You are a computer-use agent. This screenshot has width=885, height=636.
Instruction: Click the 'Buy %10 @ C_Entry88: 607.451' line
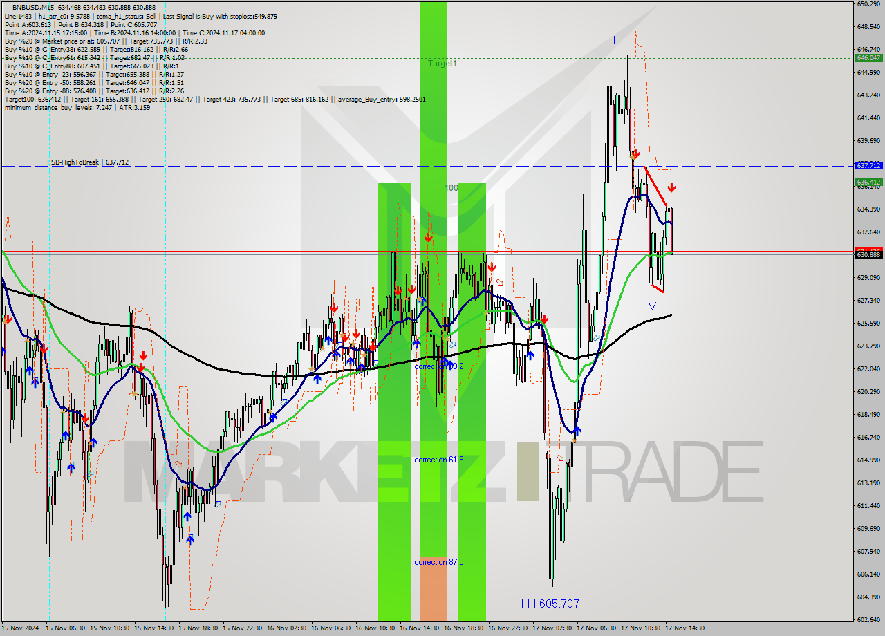(92, 66)
